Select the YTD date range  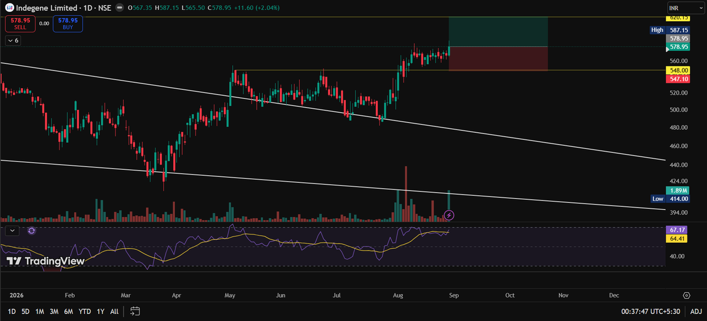(x=84, y=311)
